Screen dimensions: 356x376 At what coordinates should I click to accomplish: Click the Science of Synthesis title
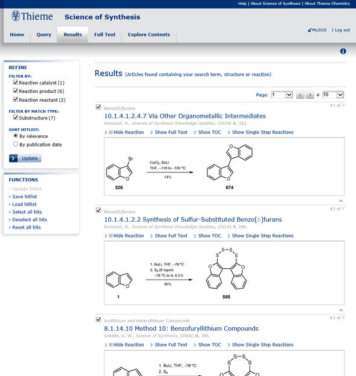click(x=102, y=17)
